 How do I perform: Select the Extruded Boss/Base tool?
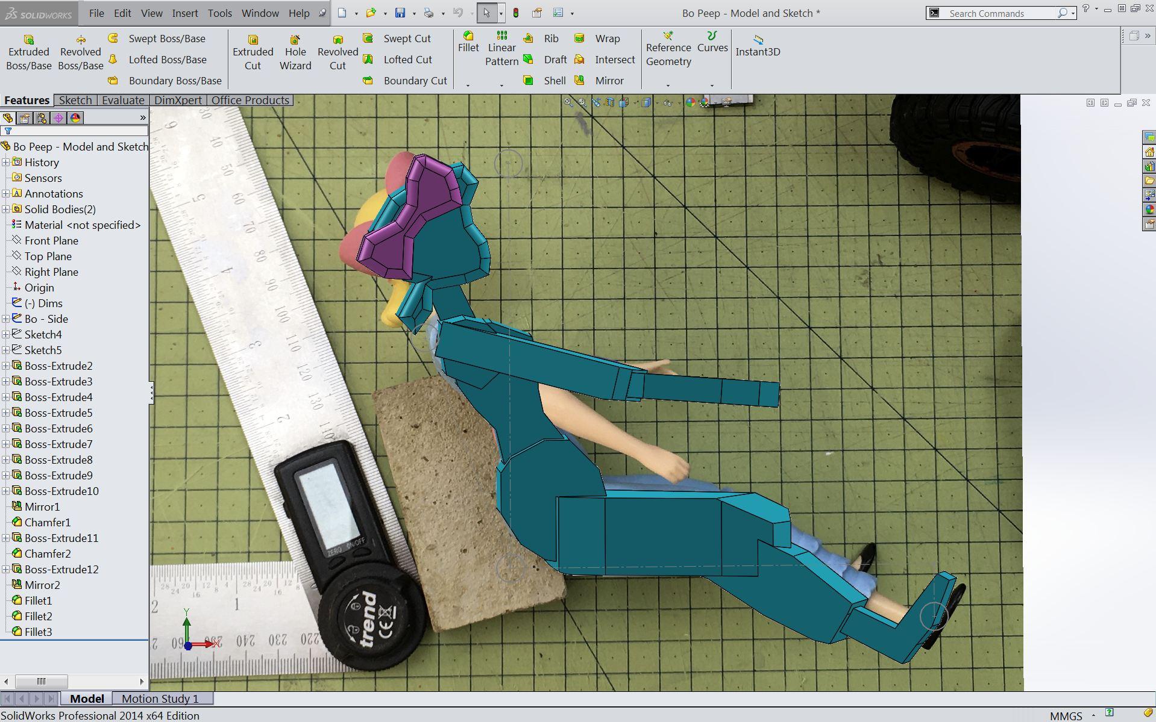pyautogui.click(x=28, y=51)
